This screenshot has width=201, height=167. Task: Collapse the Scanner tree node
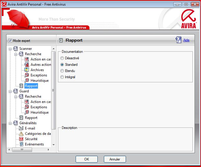10,49
